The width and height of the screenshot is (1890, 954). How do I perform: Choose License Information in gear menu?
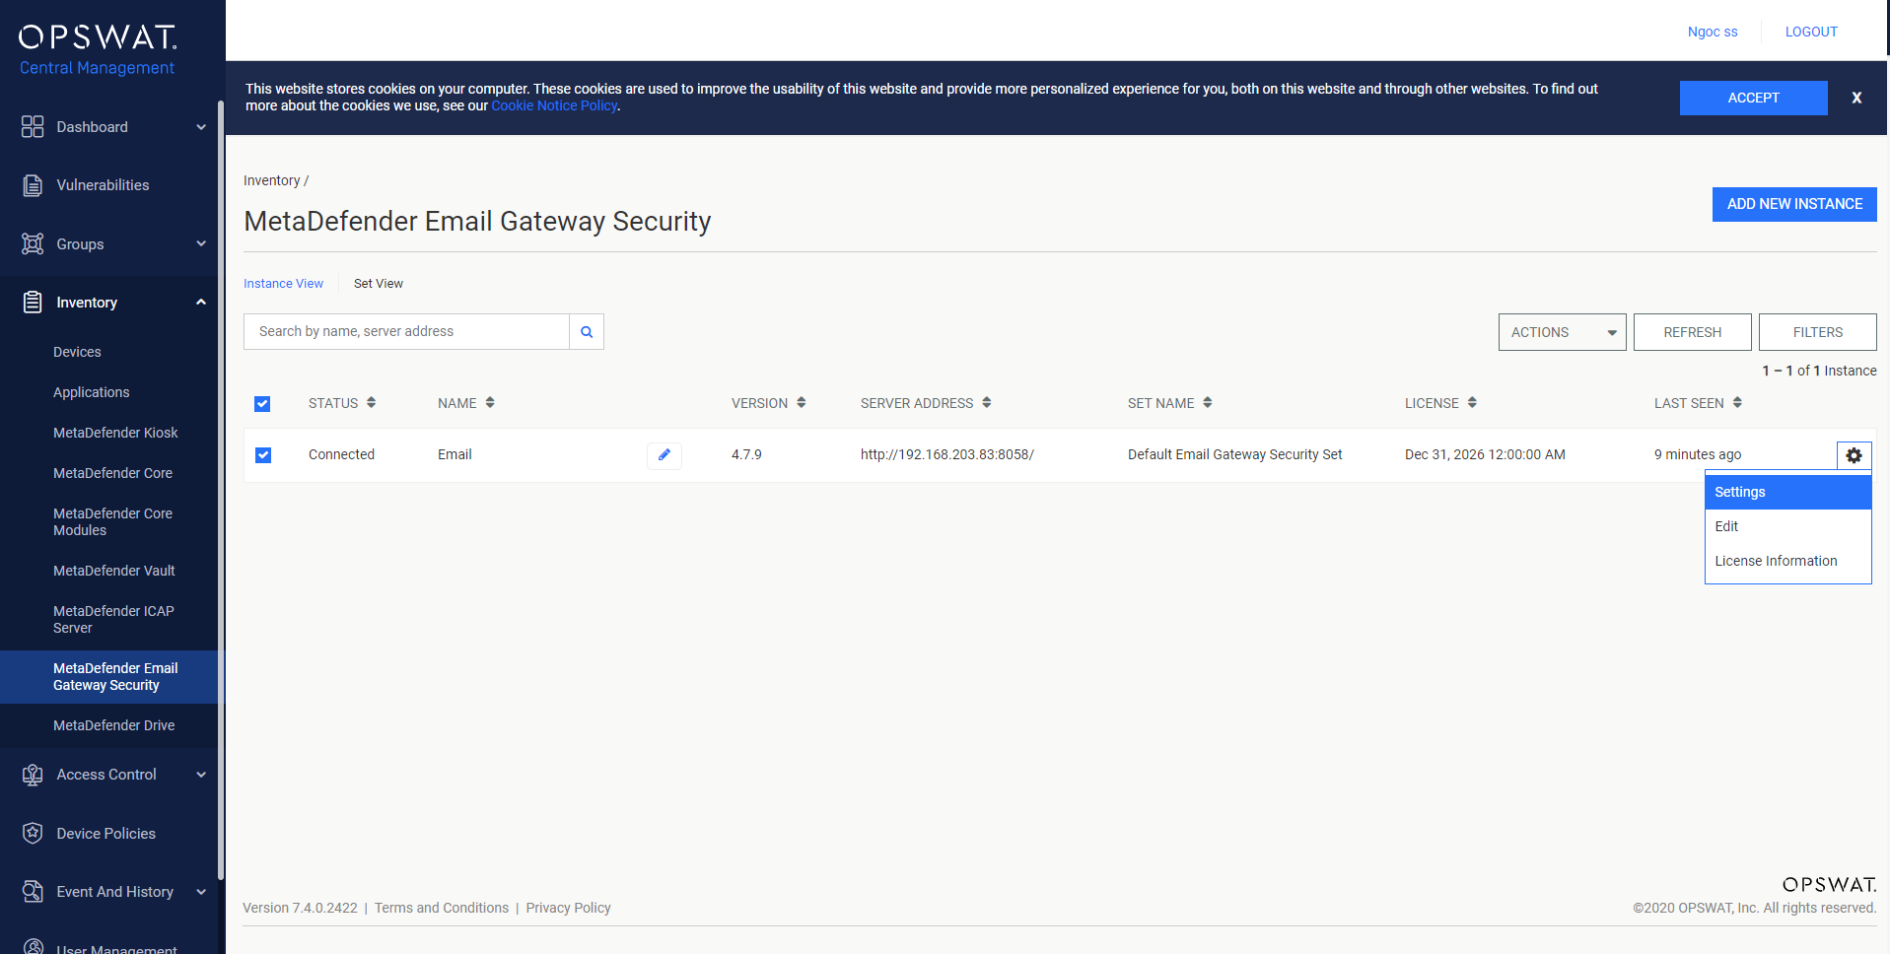[x=1787, y=561]
